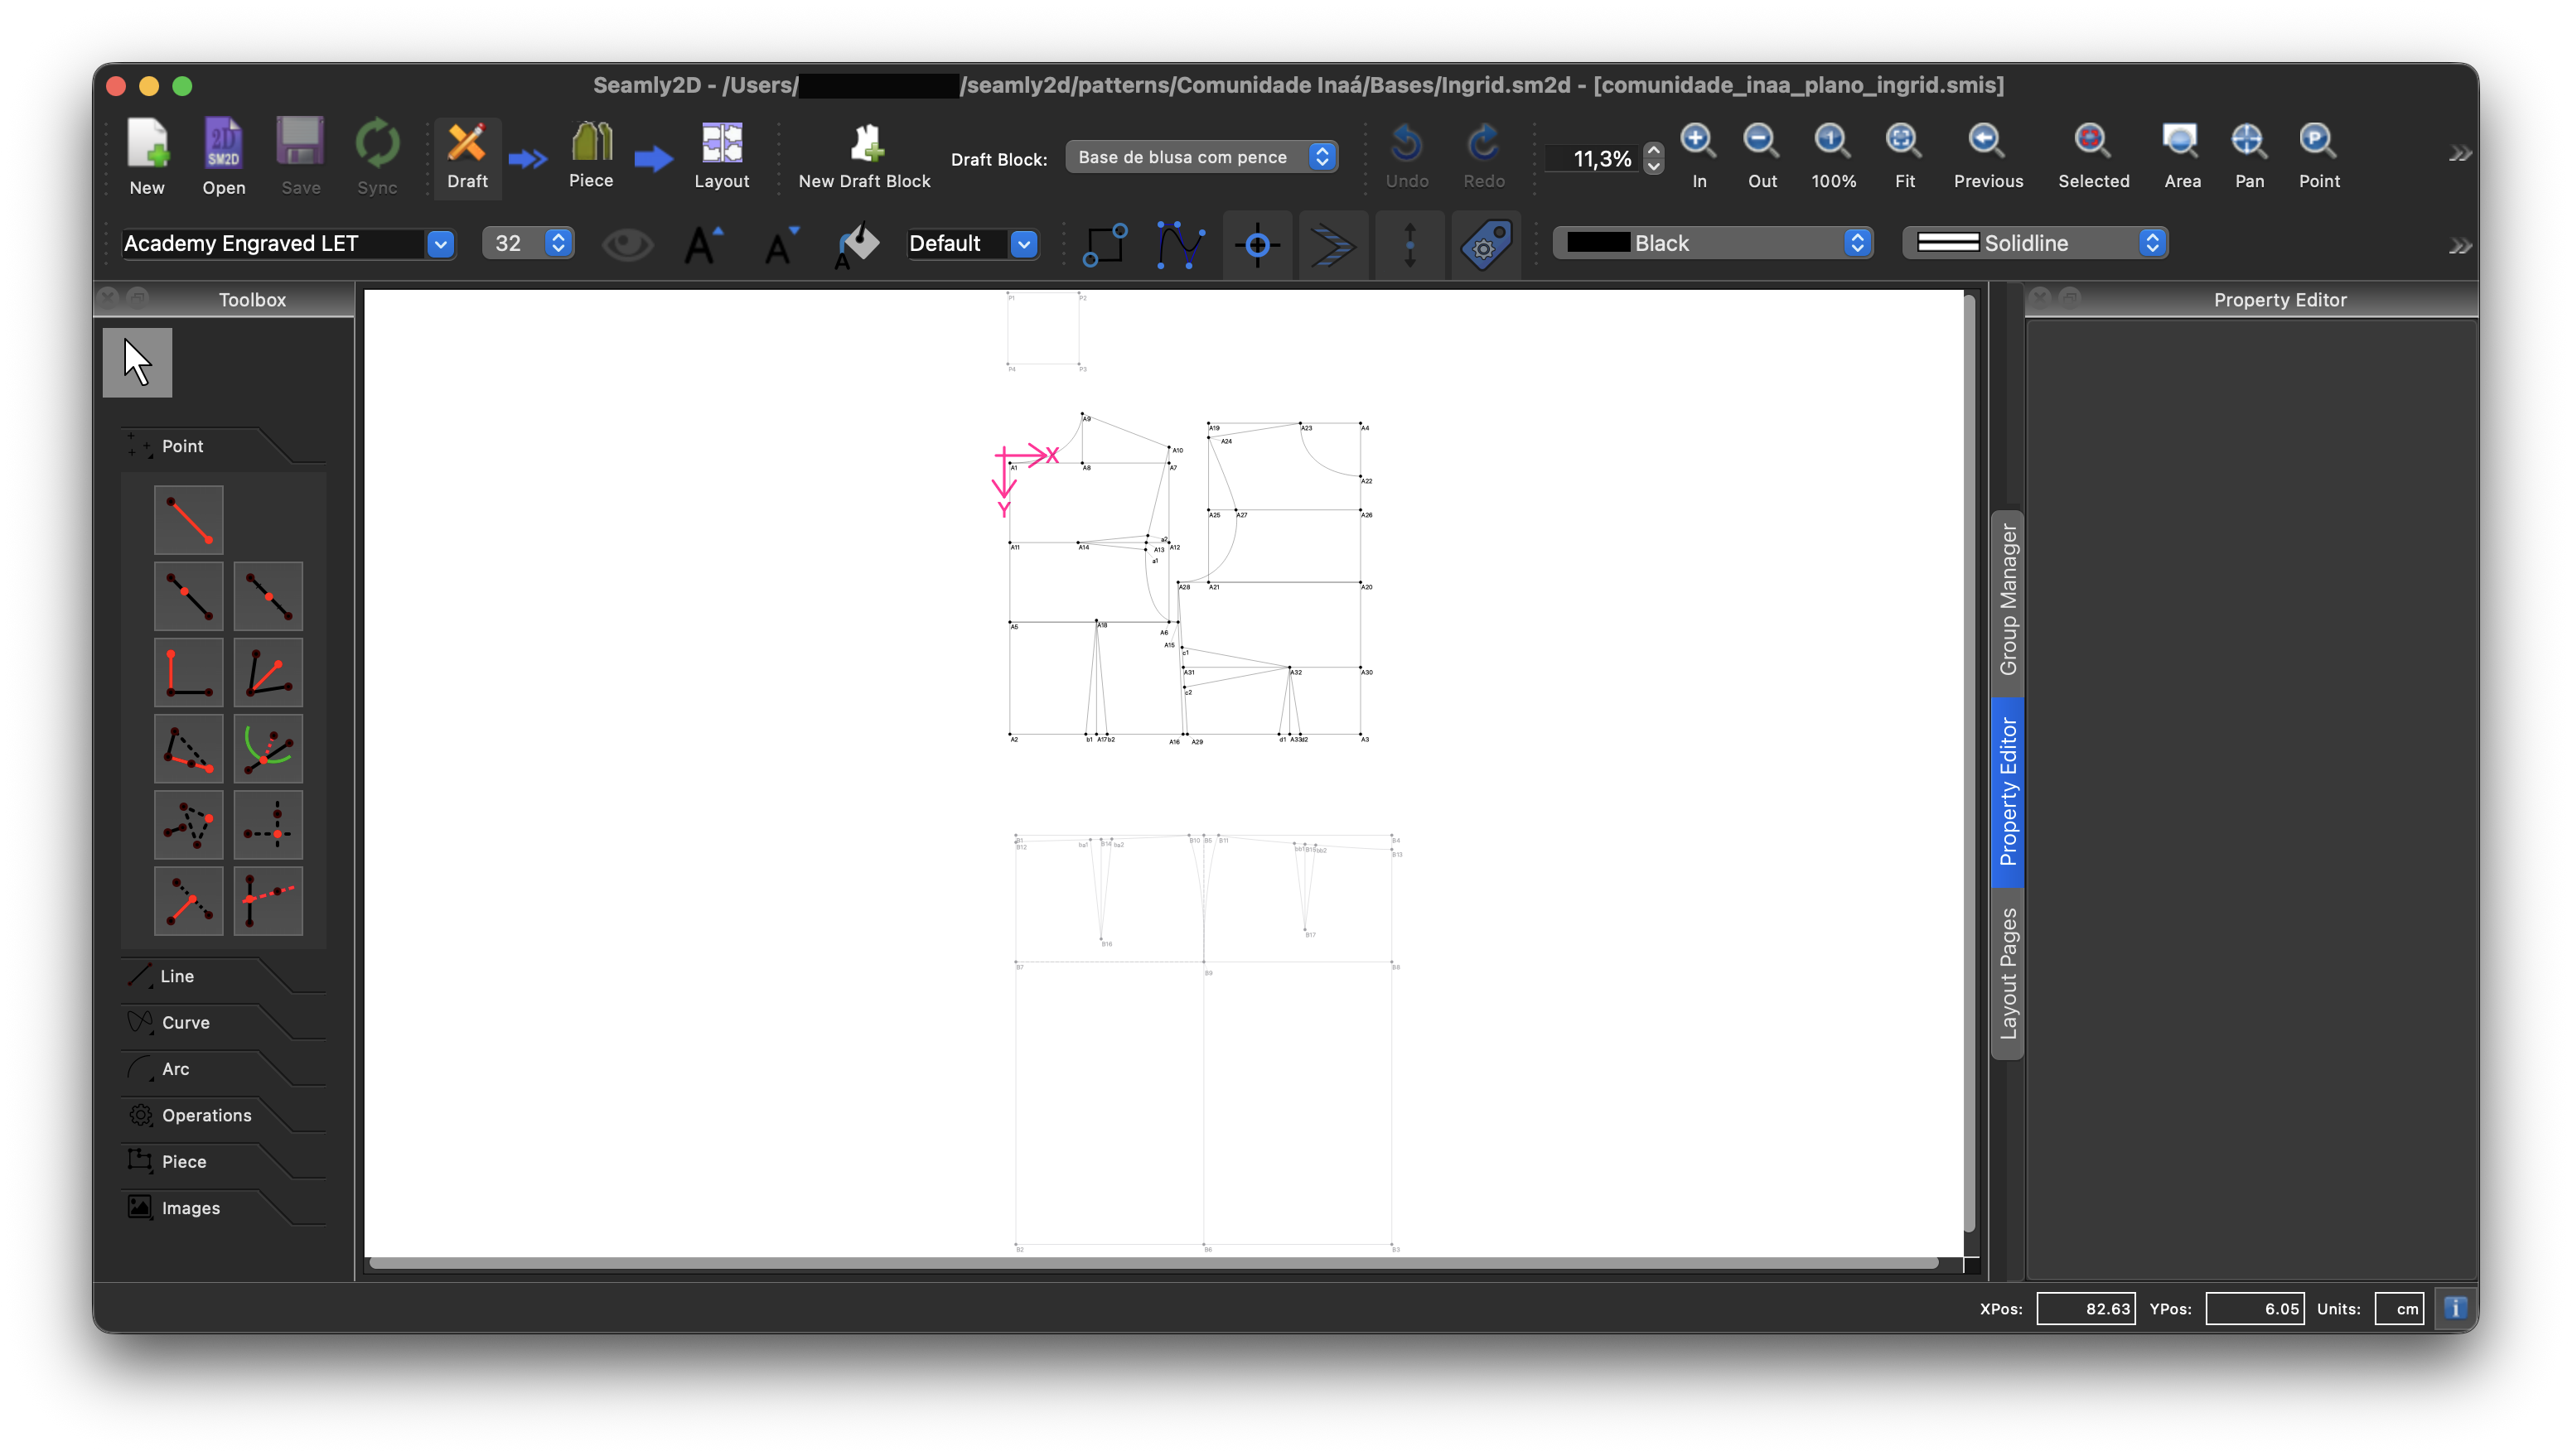Image resolution: width=2572 pixels, height=1456 pixels.
Task: Select perpendicular point on line tool
Action: tap(188, 901)
